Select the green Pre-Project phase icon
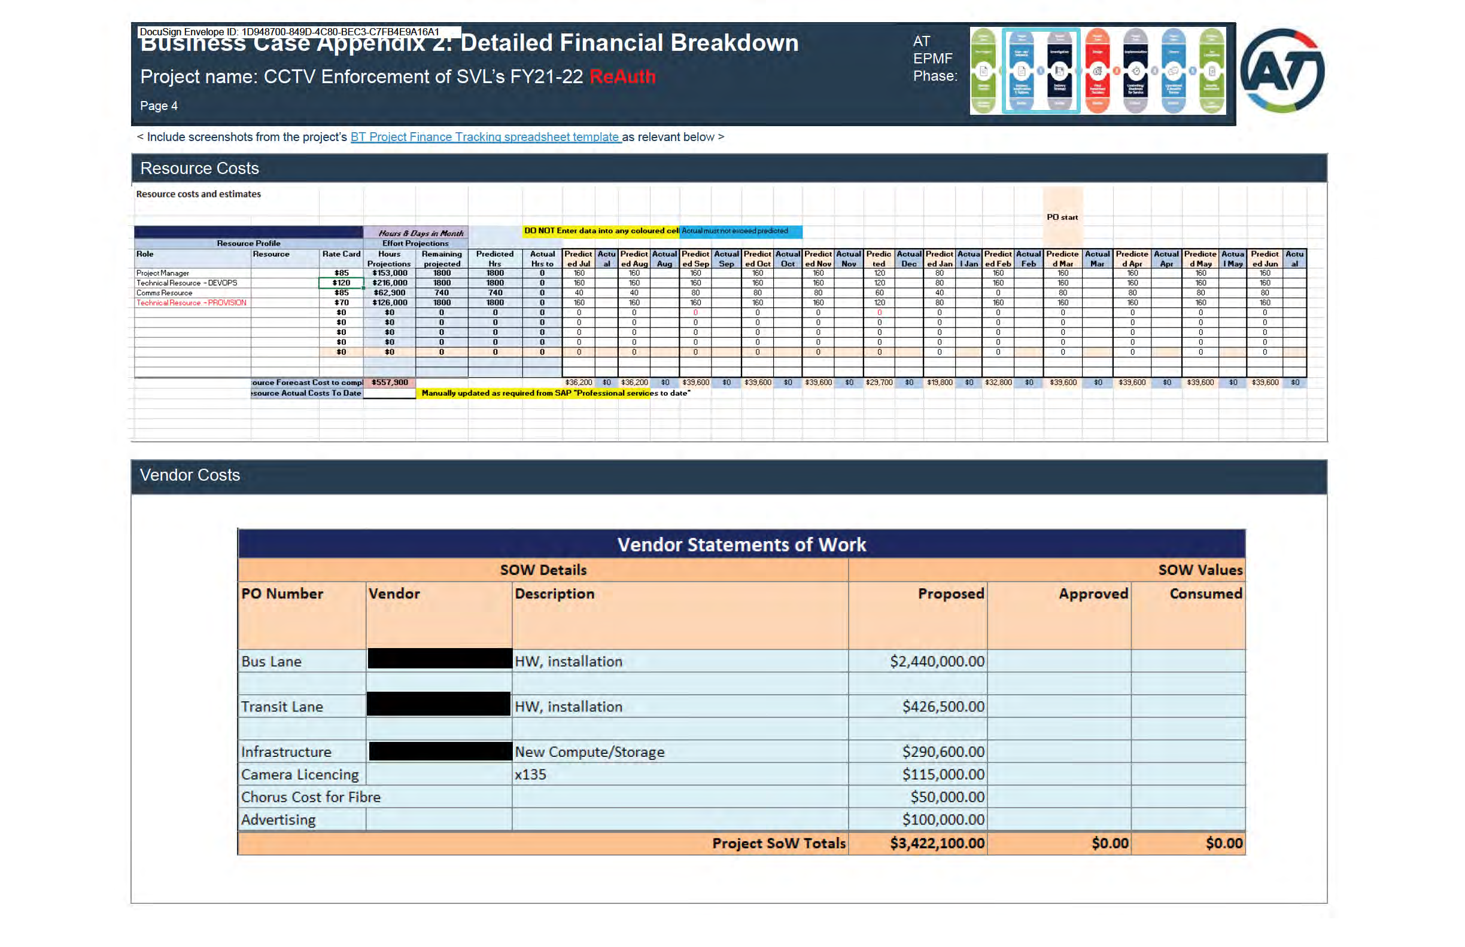Image resolution: width=1465 pixels, height=947 pixels. 983,71
